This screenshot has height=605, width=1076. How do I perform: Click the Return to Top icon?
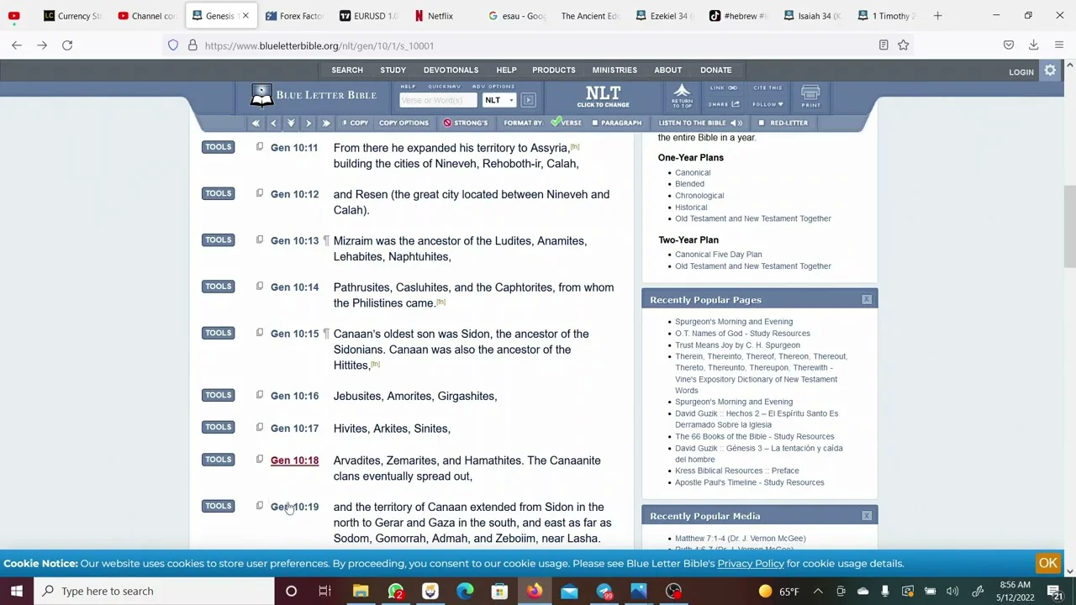click(x=682, y=95)
